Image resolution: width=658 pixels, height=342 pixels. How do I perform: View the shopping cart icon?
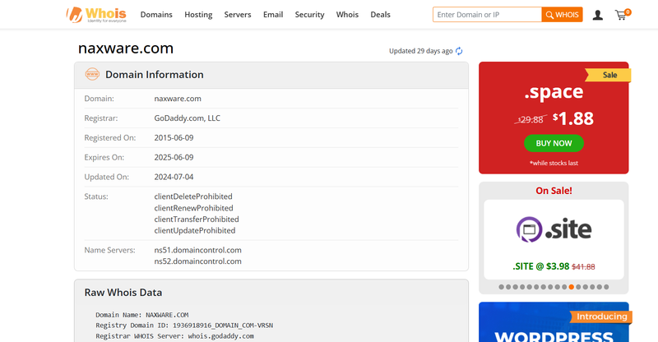(622, 15)
